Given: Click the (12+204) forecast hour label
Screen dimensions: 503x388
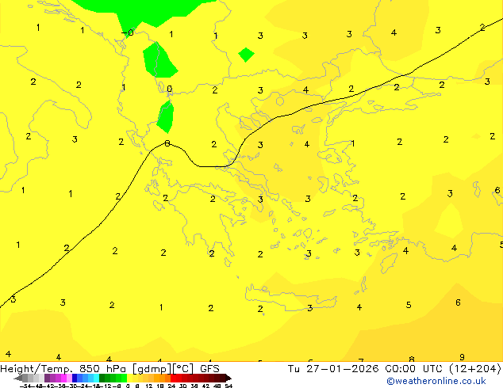Looking at the screenshot, I should [475, 368].
